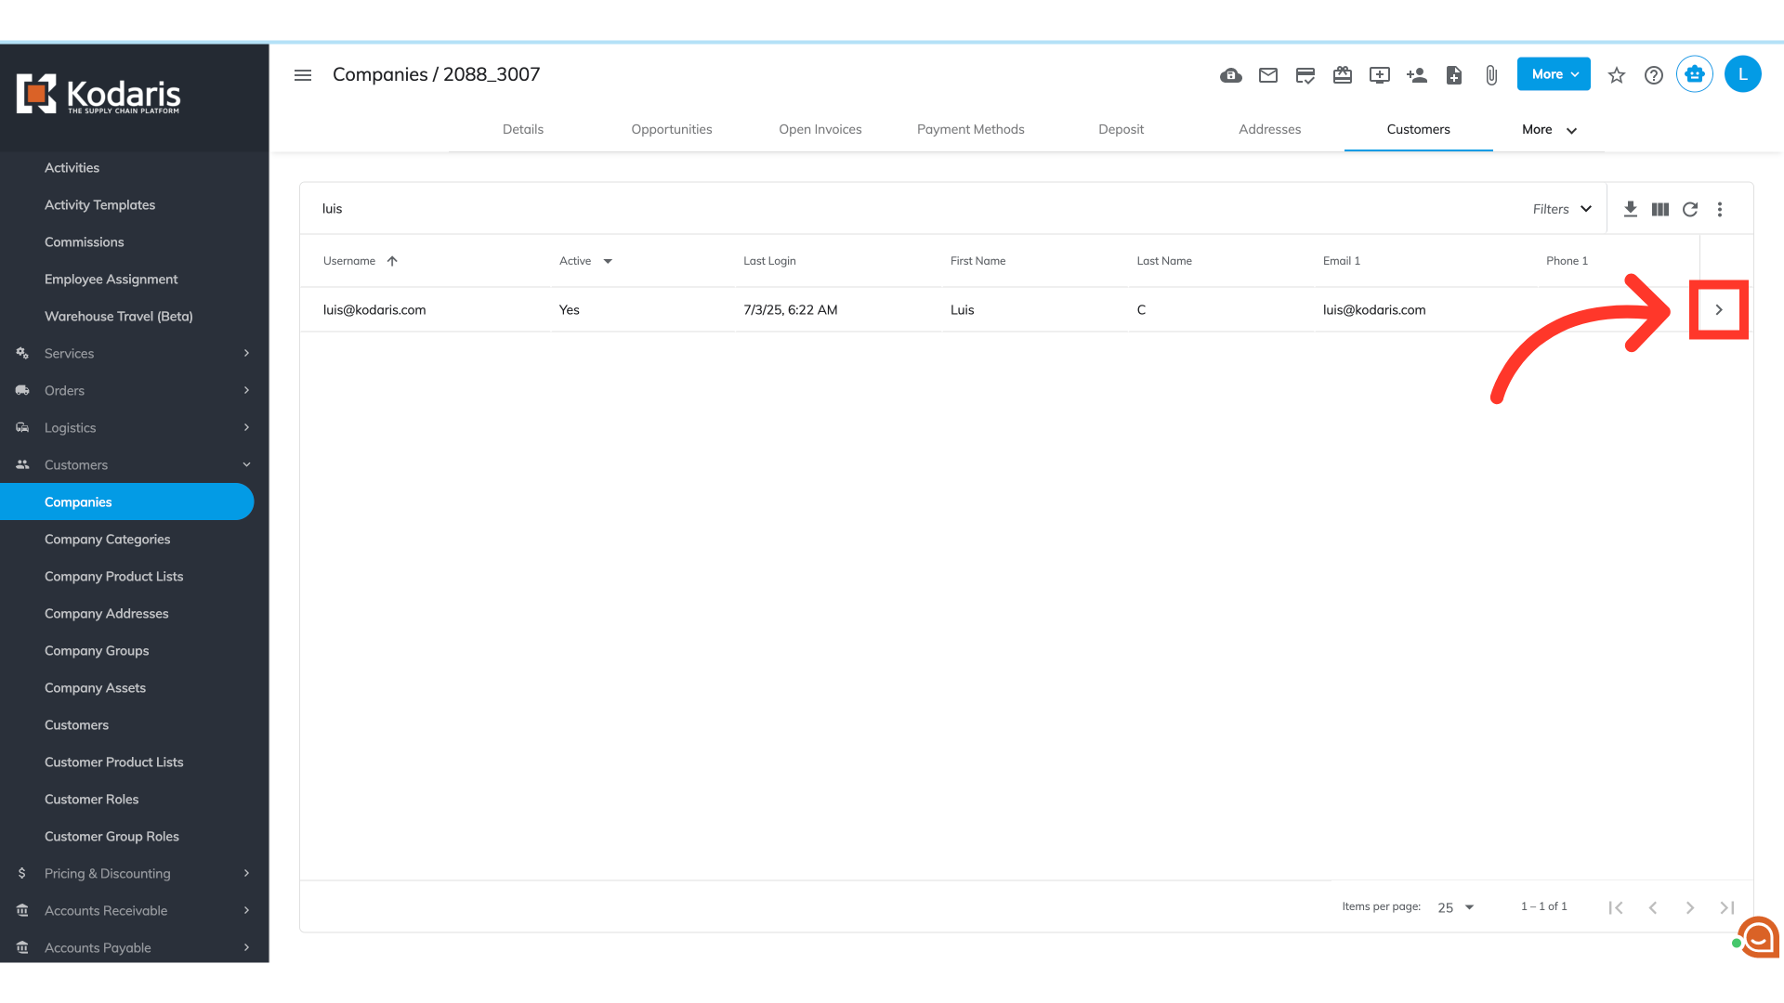Open the Open Invoices tab
Screen dimensions: 1784x1003
pyautogui.click(x=820, y=129)
